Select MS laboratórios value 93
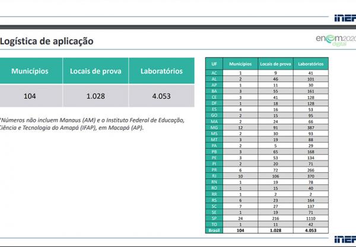 310,134
